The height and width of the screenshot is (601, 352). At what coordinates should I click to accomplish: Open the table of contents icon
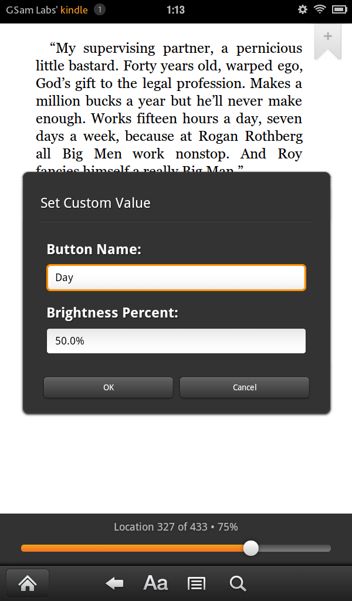pyautogui.click(x=196, y=583)
